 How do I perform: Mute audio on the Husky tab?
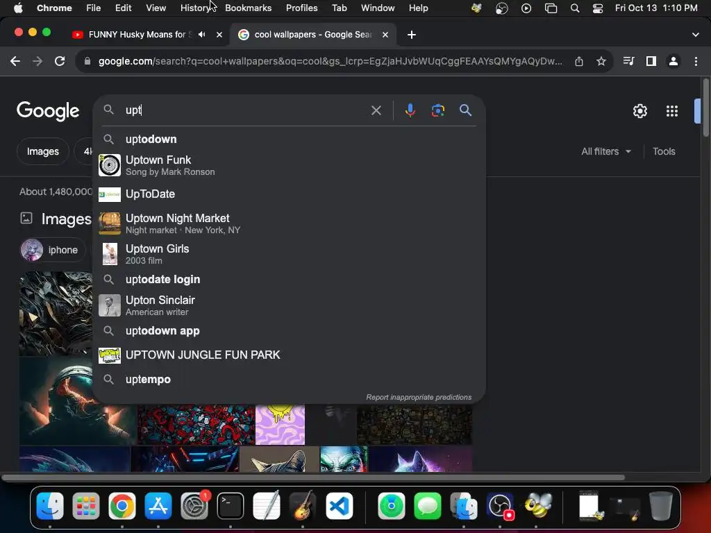(202, 35)
